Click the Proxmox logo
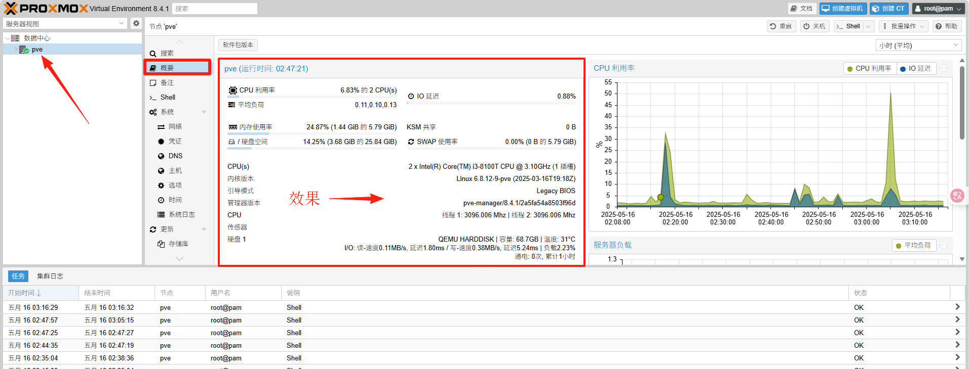This screenshot has height=369, width=969. tap(46, 8)
